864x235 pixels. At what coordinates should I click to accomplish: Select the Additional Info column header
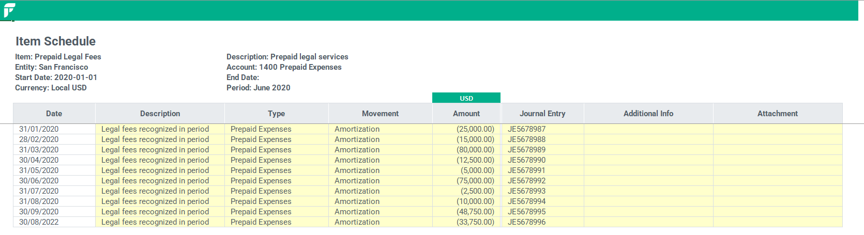pos(648,114)
